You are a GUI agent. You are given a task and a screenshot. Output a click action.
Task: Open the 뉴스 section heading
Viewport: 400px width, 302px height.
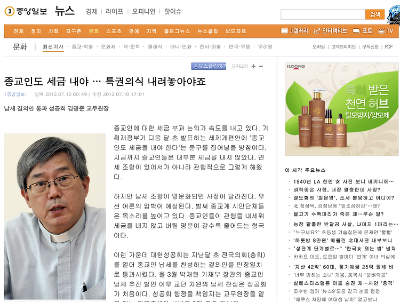(x=65, y=11)
